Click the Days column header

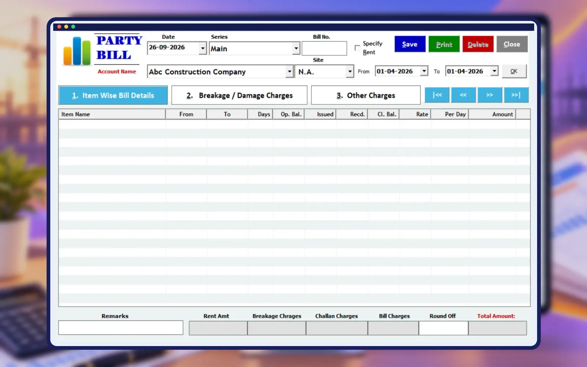point(260,114)
